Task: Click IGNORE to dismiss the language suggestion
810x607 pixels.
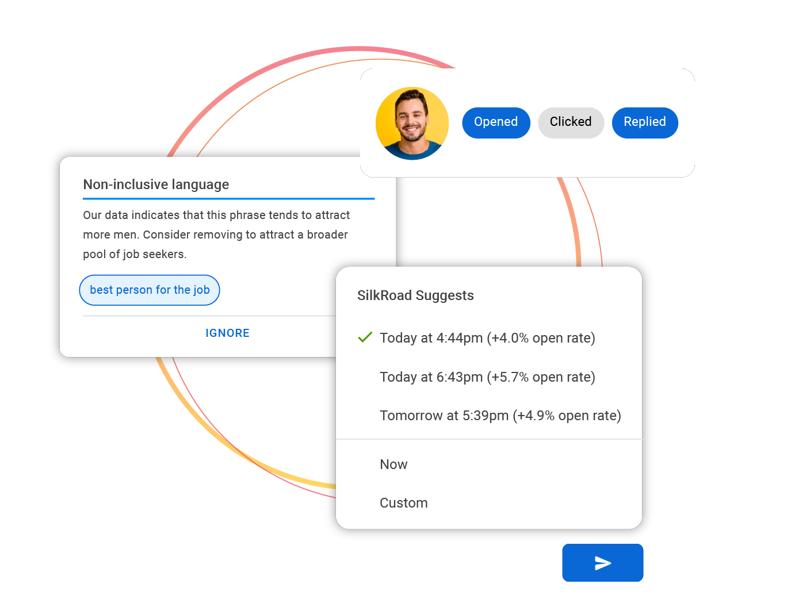Action: tap(227, 333)
